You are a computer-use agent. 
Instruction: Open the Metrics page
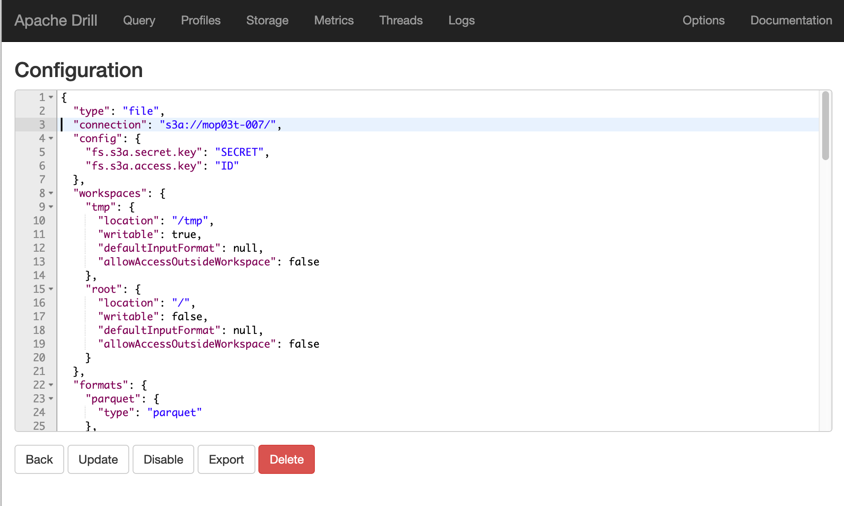(x=334, y=21)
